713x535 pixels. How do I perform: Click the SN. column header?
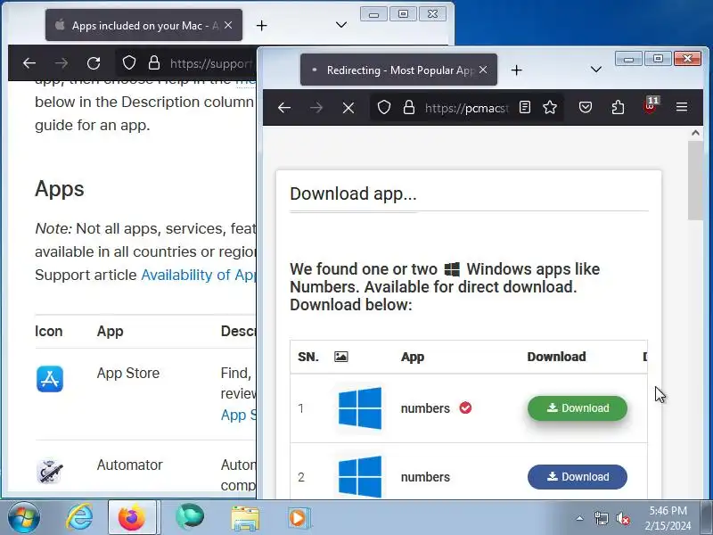pyautogui.click(x=308, y=357)
